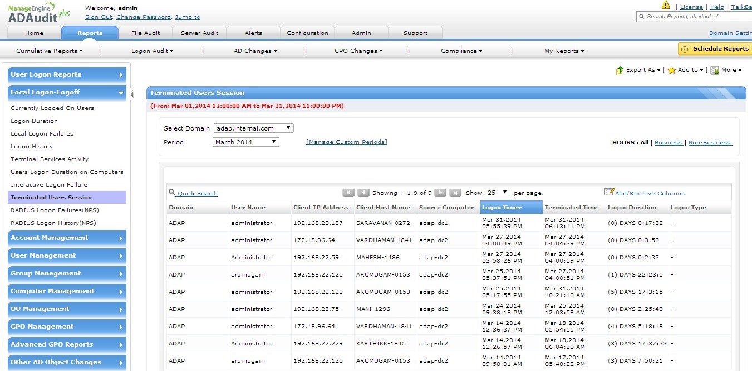Image resolution: width=752 pixels, height=371 pixels.
Task: Open the Select Domain dropdown
Action: pos(253,128)
